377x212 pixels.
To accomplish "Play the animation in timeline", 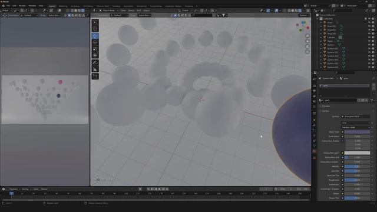I will coord(160,189).
